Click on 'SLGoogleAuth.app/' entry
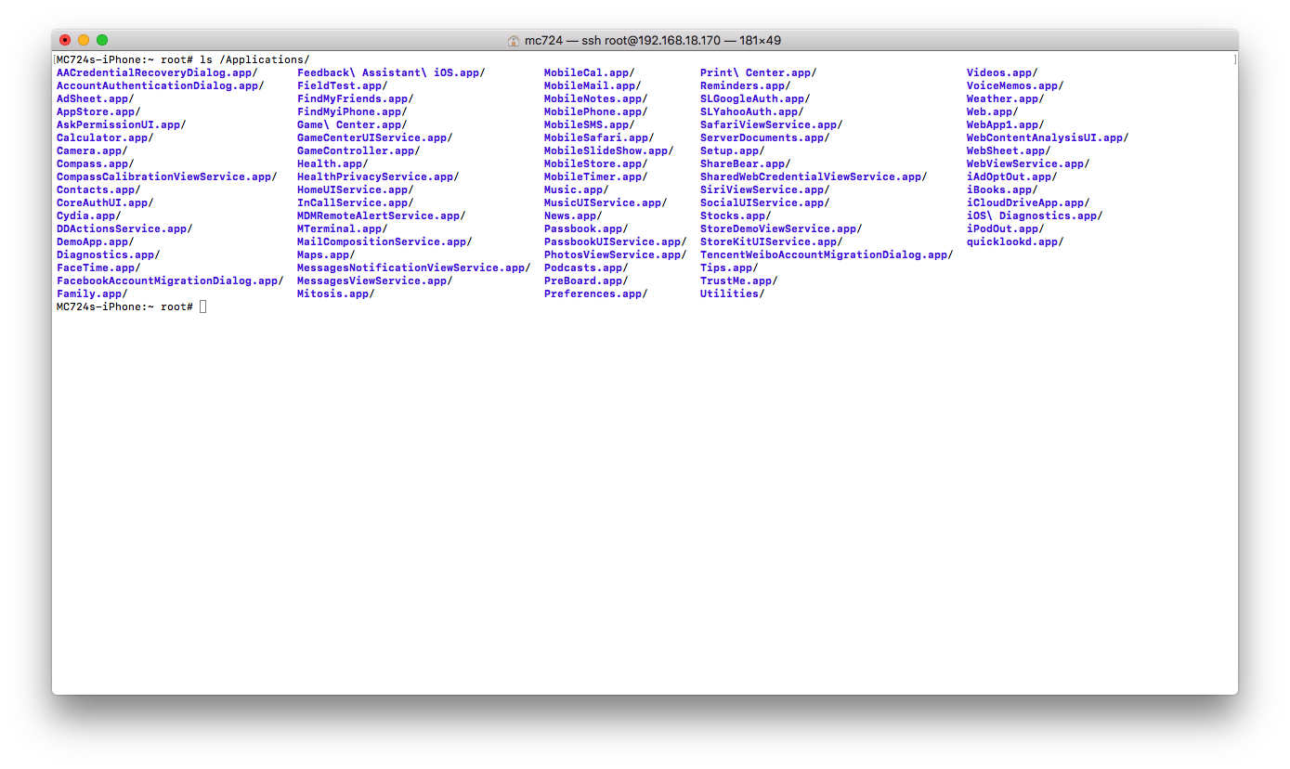Screen dimensions: 1290x769 coord(755,98)
